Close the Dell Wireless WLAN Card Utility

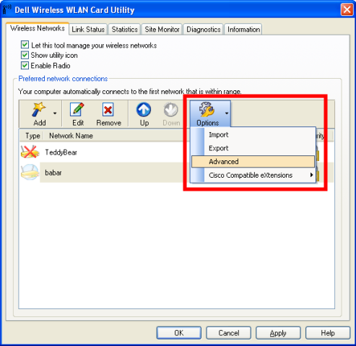click(347, 10)
